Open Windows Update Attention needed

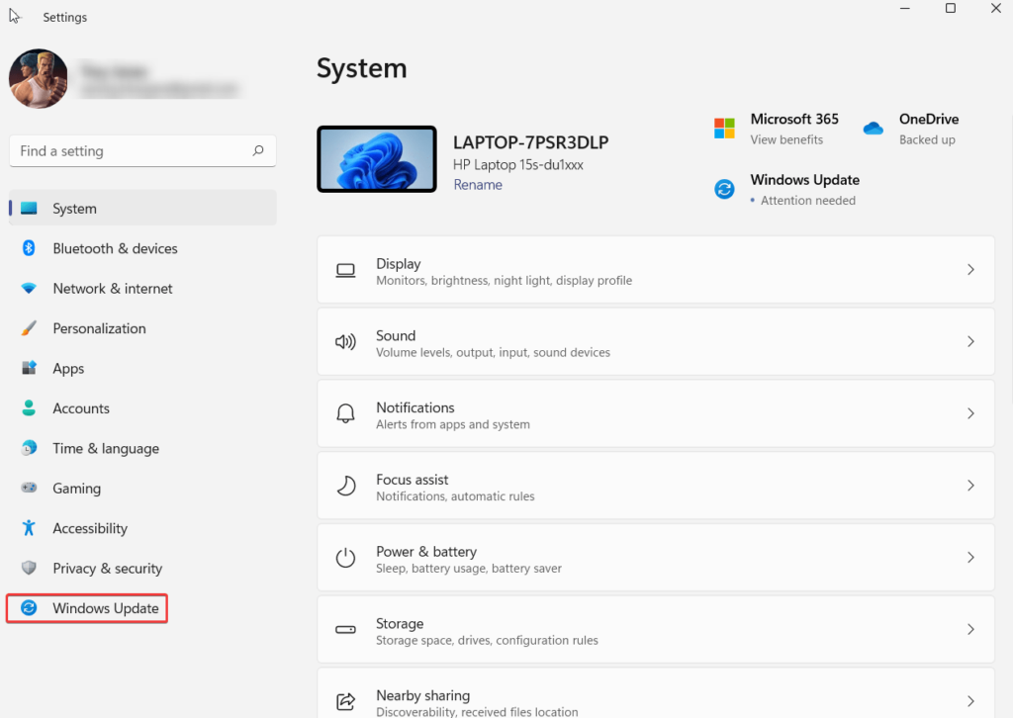(x=807, y=200)
